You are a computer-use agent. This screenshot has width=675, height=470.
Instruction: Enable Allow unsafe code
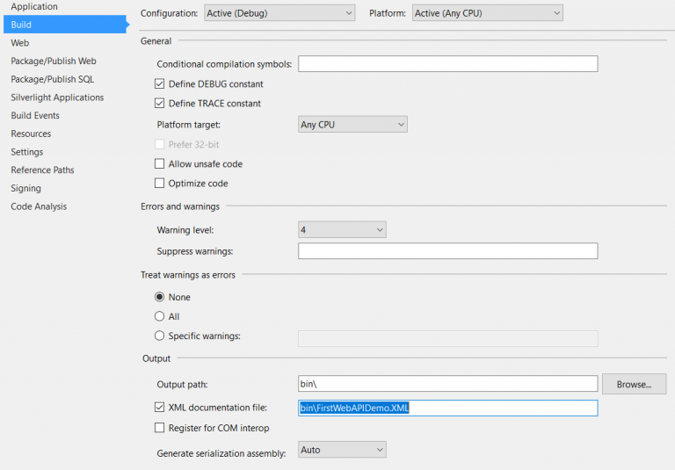pyautogui.click(x=159, y=164)
